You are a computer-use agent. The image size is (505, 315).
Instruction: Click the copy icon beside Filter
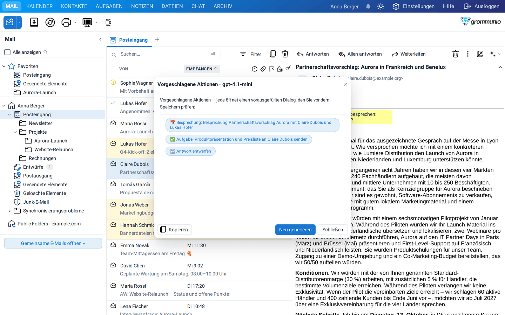click(273, 54)
